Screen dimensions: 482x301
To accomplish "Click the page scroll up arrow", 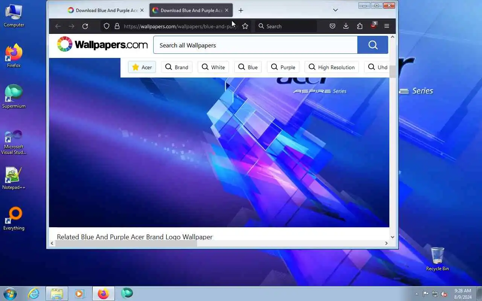I will tap(393, 37).
